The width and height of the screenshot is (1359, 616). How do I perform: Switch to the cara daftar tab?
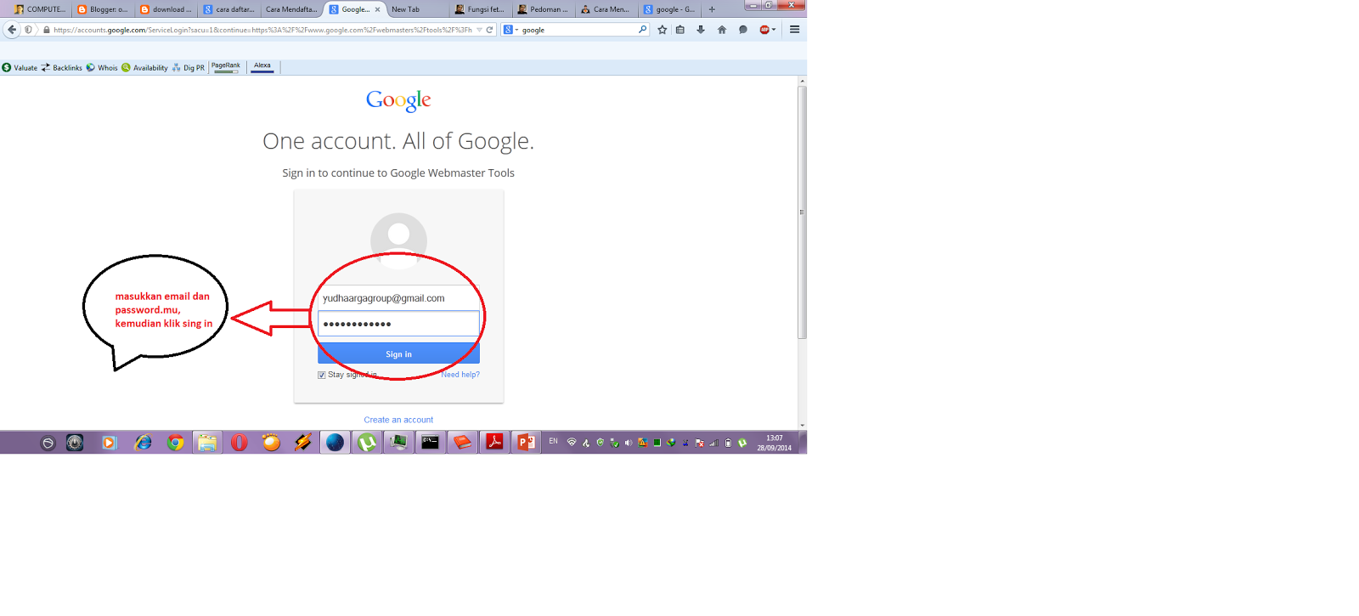[229, 9]
